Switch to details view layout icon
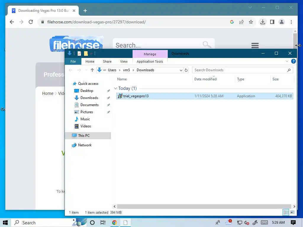303x227 pixels. pyautogui.click(x=286, y=212)
